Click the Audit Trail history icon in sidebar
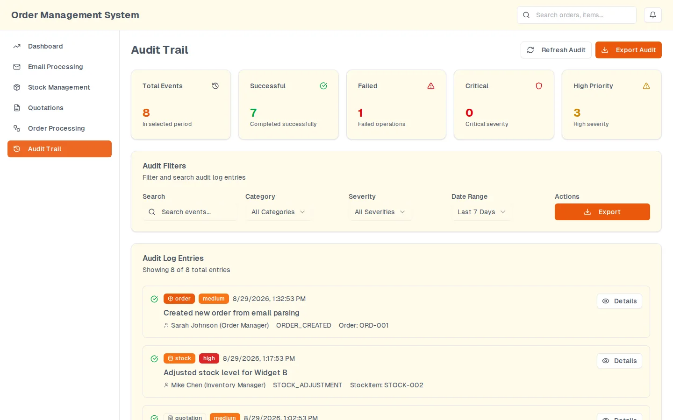The width and height of the screenshot is (673, 420). [x=17, y=149]
